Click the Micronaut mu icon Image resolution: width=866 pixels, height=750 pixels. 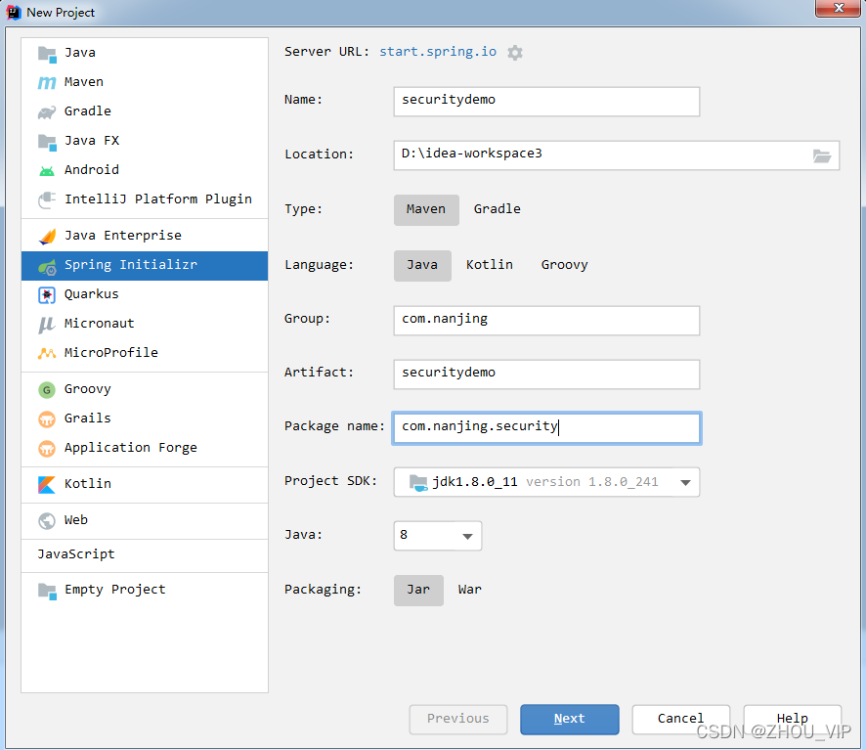pos(47,325)
